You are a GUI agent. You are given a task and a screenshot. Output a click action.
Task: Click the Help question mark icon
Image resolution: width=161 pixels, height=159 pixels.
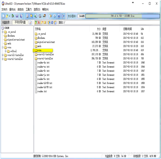59,16
